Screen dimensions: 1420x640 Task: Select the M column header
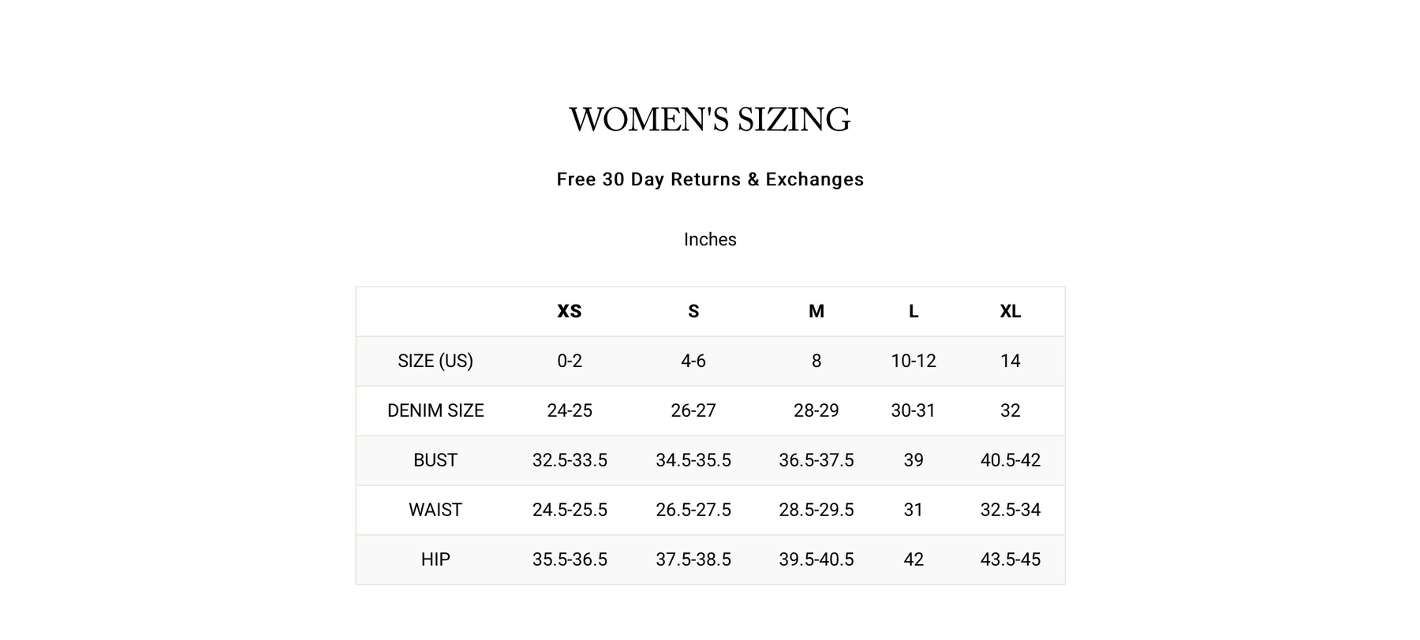click(x=816, y=312)
